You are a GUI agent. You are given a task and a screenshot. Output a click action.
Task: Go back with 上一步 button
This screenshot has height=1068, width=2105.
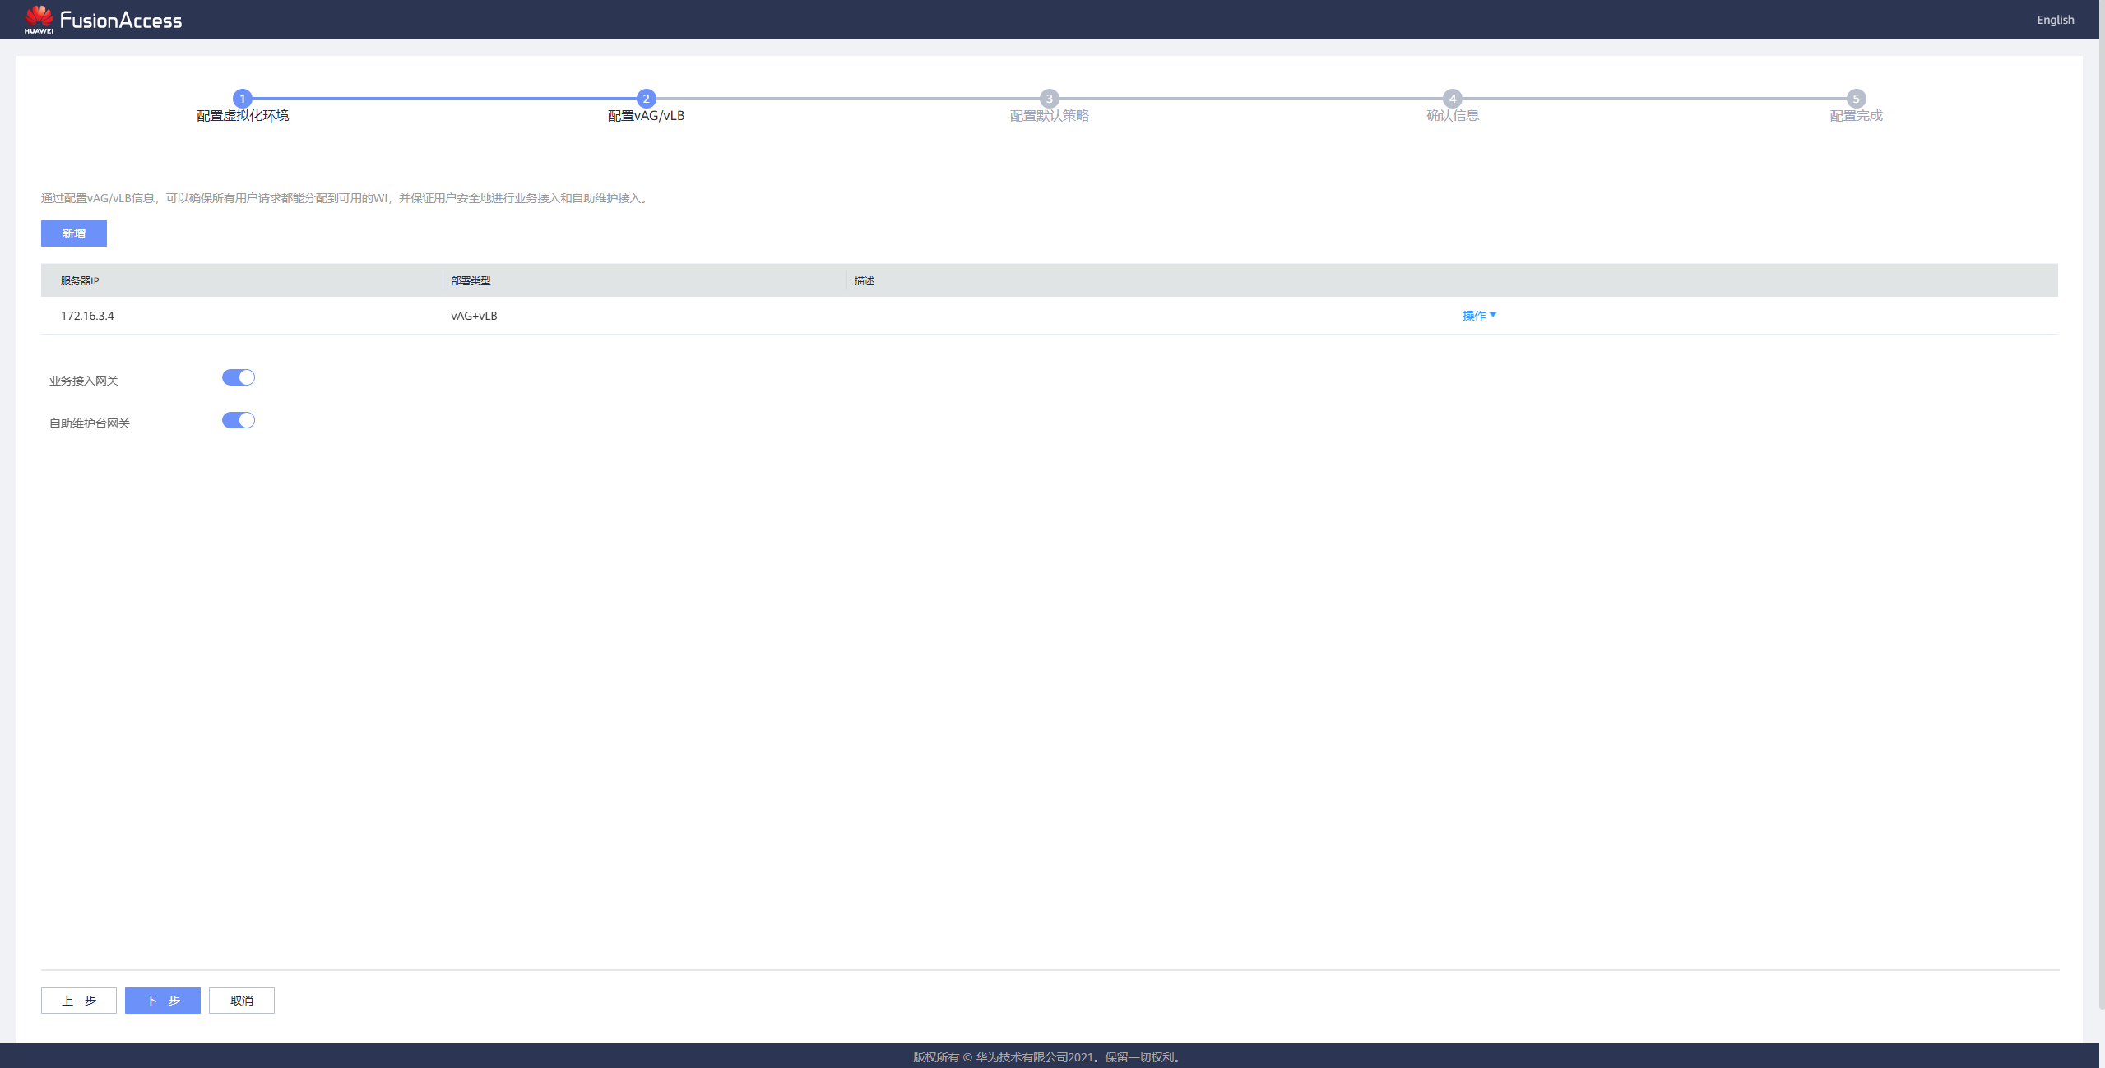tap(79, 1001)
